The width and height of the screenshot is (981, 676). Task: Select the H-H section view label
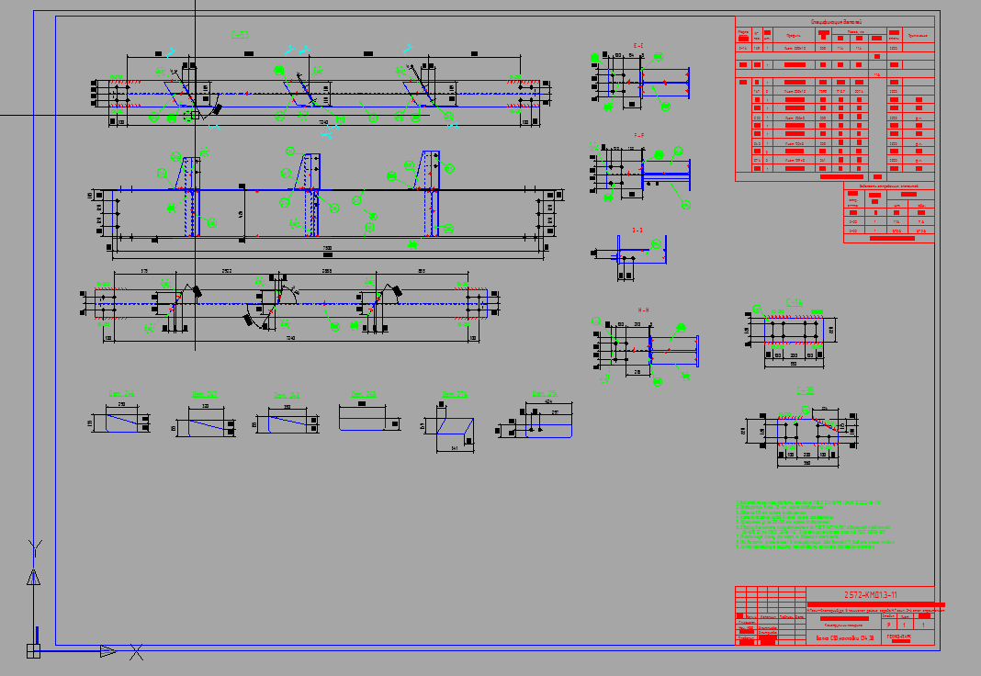(643, 310)
